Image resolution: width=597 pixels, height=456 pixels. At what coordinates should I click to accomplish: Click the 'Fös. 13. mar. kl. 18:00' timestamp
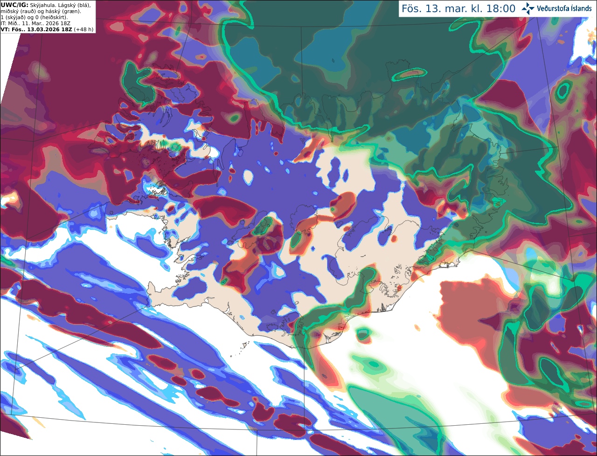(x=458, y=9)
